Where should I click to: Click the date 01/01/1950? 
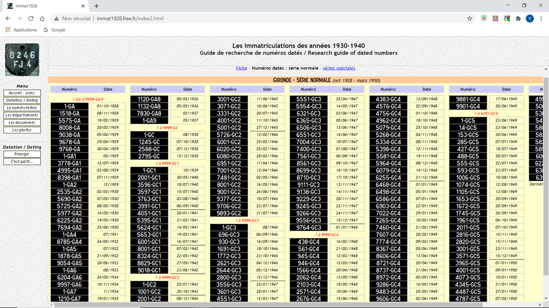(x=507, y=263)
